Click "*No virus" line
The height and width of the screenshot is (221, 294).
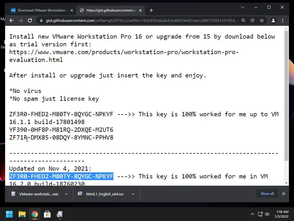25,91
